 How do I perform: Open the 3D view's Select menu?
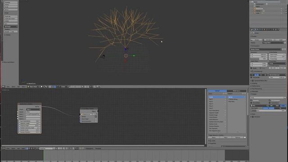click(13, 87)
